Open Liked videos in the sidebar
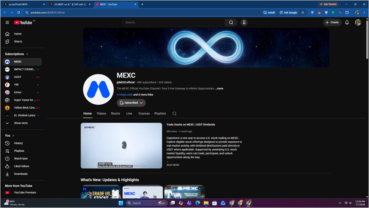Viewport: 369px width, 208px height. tap(22, 166)
